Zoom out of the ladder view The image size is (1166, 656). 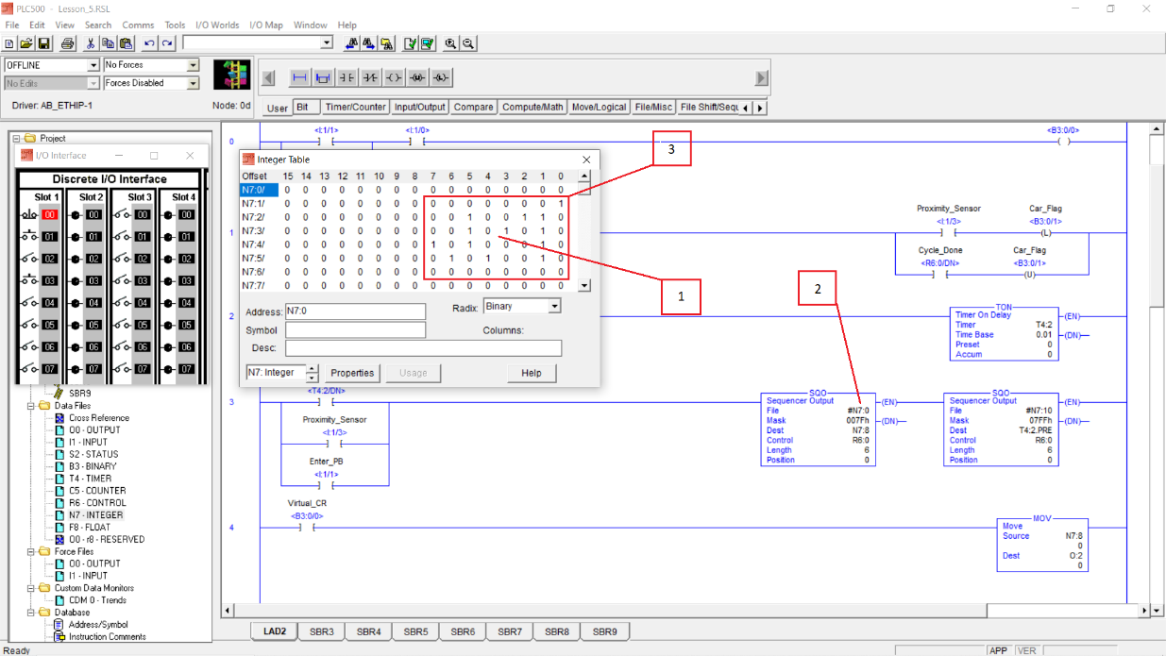coord(468,43)
